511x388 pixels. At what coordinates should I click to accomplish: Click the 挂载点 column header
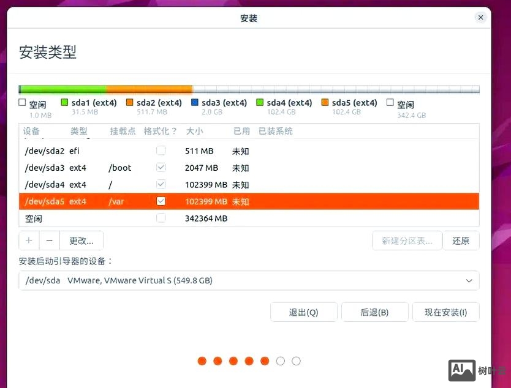(123, 130)
